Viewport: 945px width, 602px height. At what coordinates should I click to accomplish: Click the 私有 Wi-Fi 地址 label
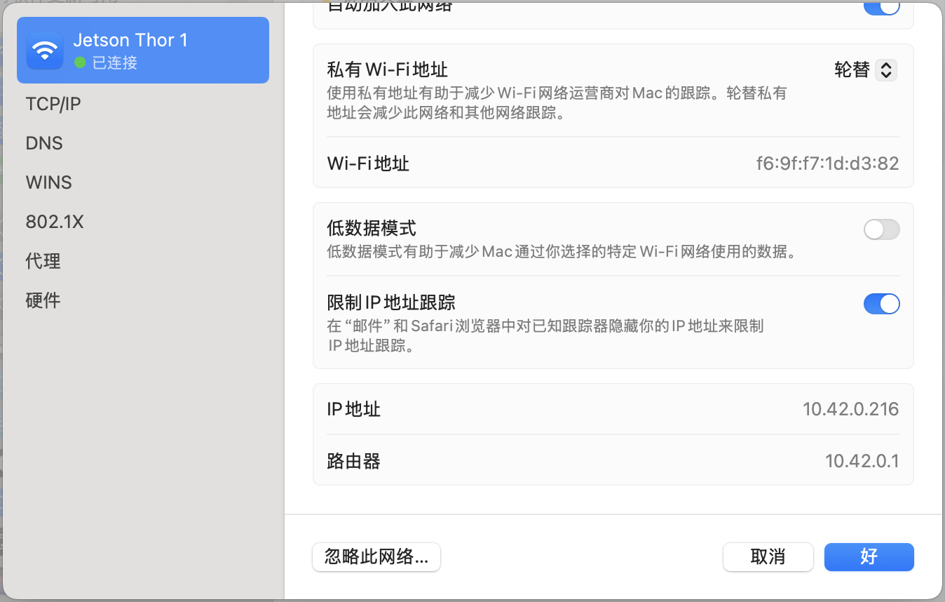[387, 69]
